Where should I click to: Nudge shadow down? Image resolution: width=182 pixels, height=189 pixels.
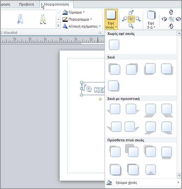(131, 26)
